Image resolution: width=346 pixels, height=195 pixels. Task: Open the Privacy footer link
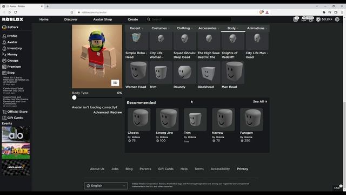pos(242,169)
